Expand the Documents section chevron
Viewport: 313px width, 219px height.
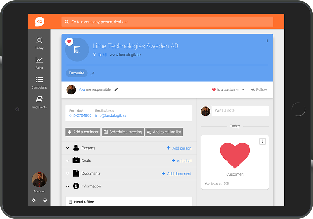point(68,174)
